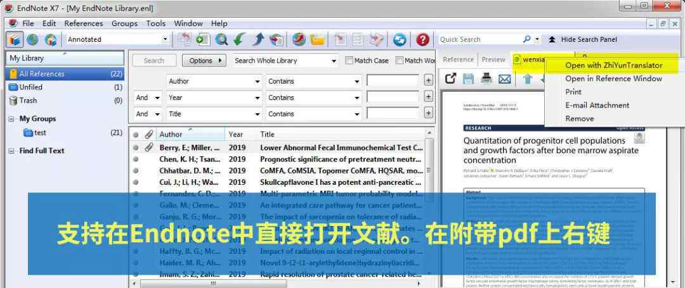
Task: Click read status dot in Chen row
Action: [136, 160]
